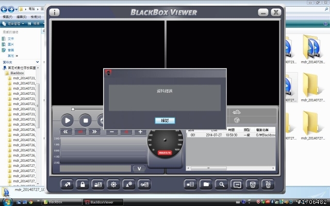Open user settings via the person-gear icon
This screenshot has width=330, height=206.
129,184
